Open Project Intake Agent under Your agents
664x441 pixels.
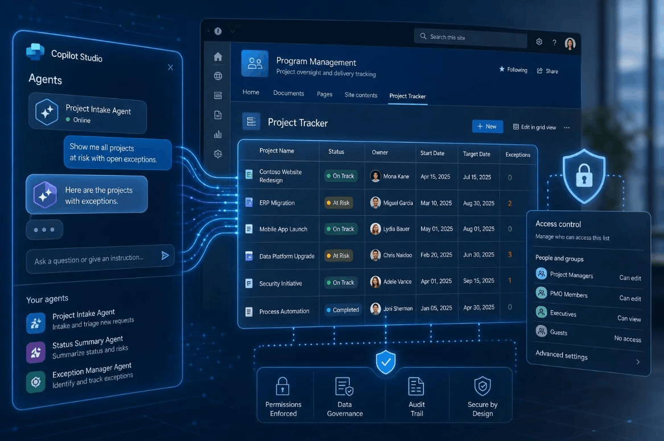pyautogui.click(x=93, y=319)
